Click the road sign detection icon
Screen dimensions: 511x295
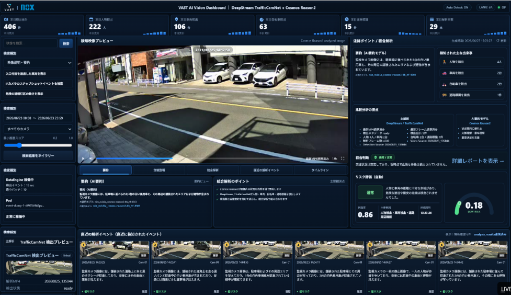click(x=444, y=95)
